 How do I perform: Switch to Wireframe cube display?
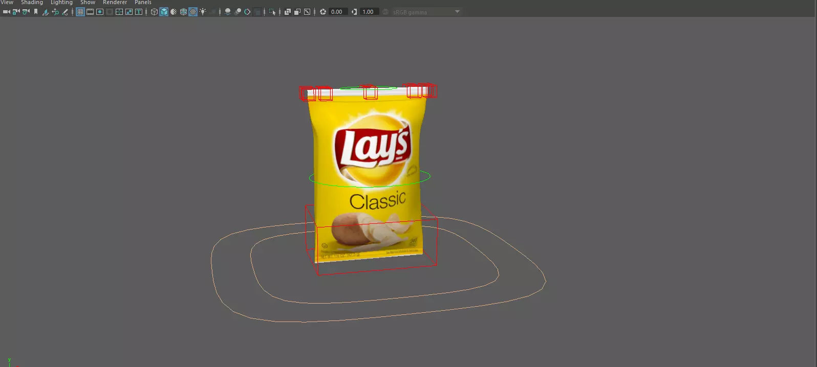click(x=154, y=12)
